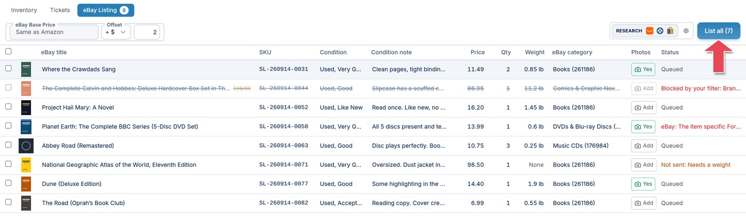The image size is (746, 219).
Task: Sort by SKU column header
Action: pos(265,52)
